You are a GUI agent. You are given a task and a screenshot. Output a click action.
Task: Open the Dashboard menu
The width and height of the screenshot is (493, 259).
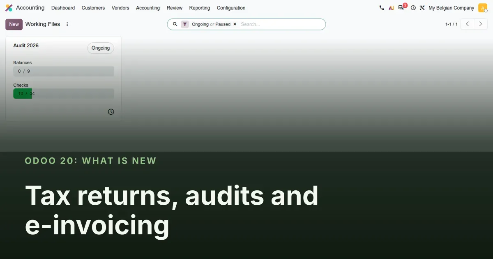(x=63, y=8)
